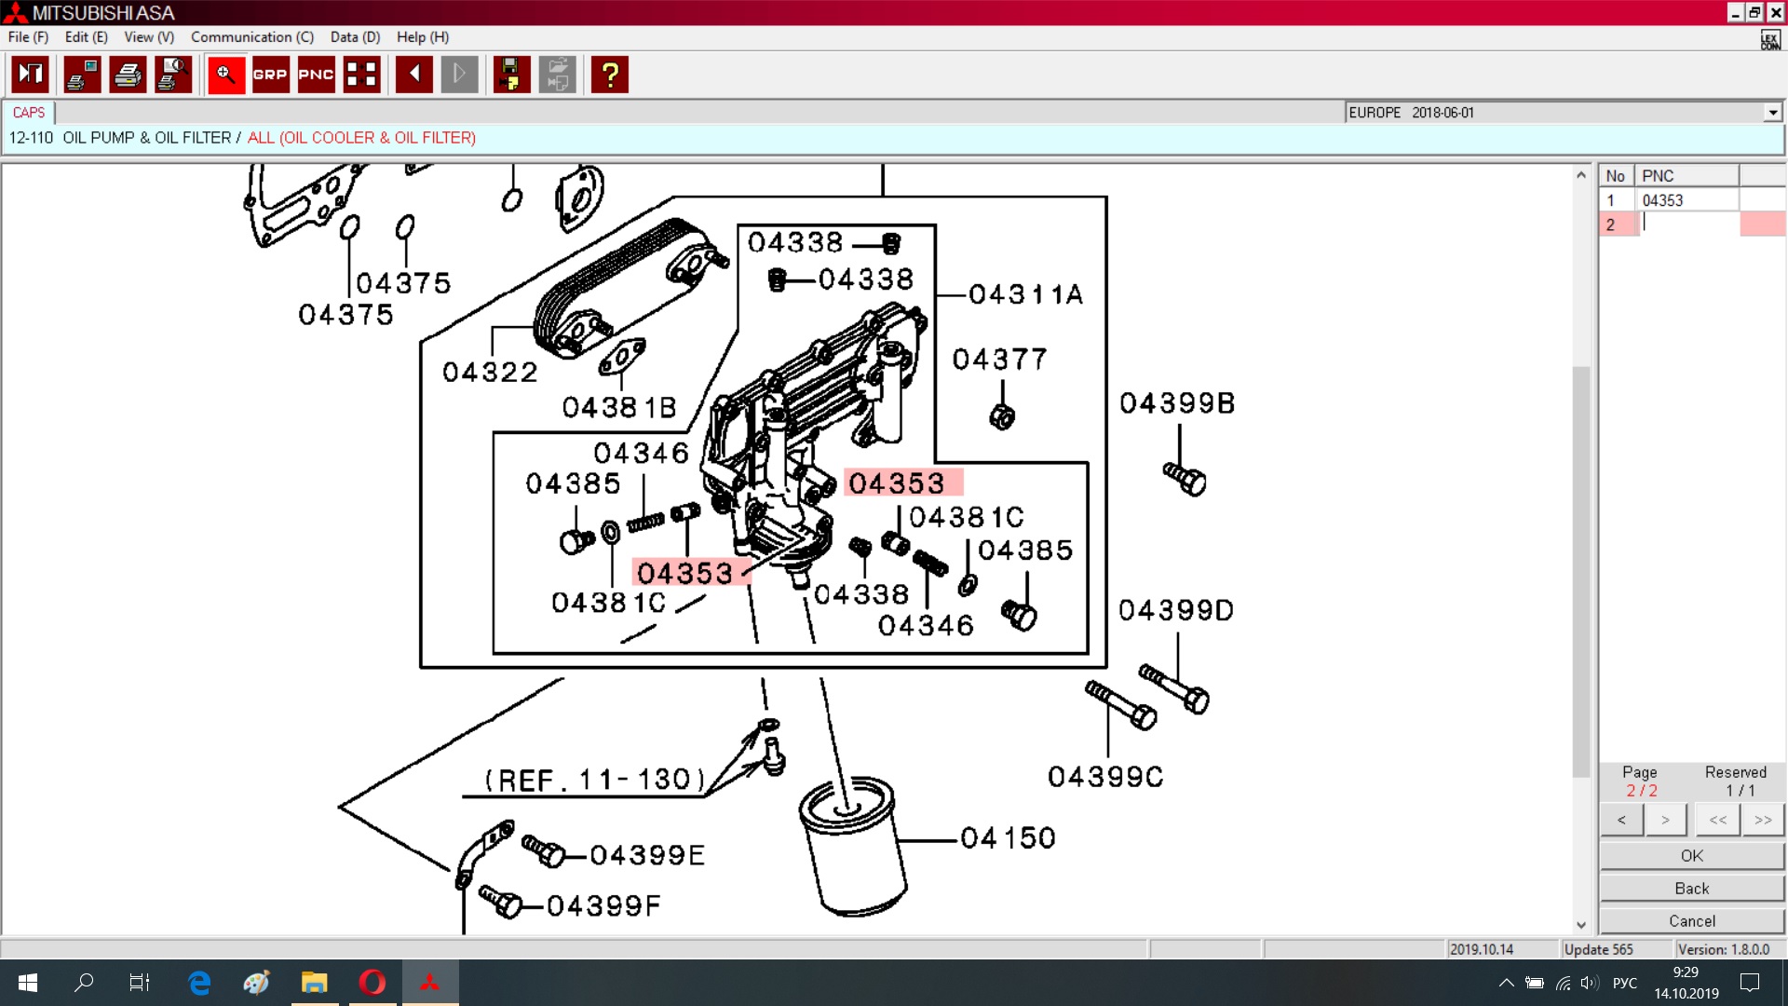Image resolution: width=1788 pixels, height=1006 pixels.
Task: Open print preview with magnifier icon
Action: point(173,75)
